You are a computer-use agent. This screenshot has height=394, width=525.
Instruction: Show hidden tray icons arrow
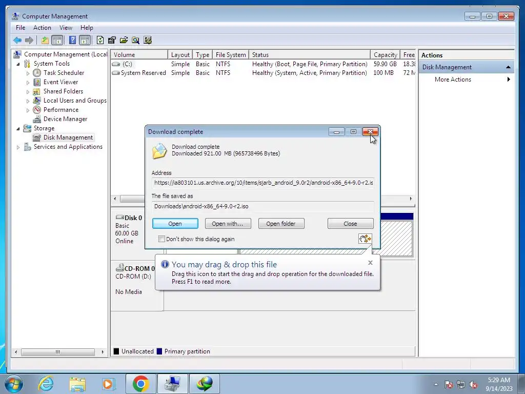436,384
